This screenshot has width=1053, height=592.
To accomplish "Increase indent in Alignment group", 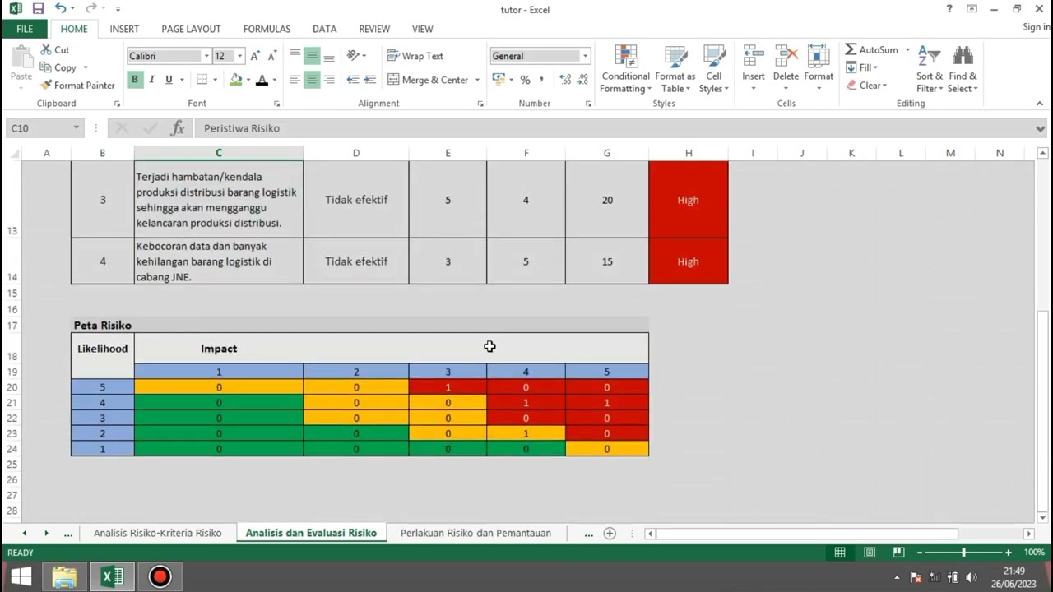I will [x=370, y=80].
